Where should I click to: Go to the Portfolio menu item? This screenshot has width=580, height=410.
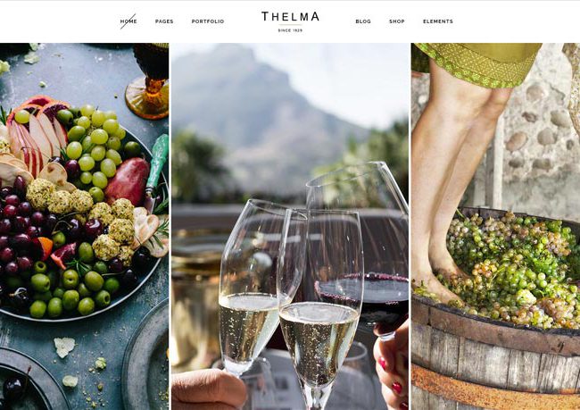click(208, 21)
